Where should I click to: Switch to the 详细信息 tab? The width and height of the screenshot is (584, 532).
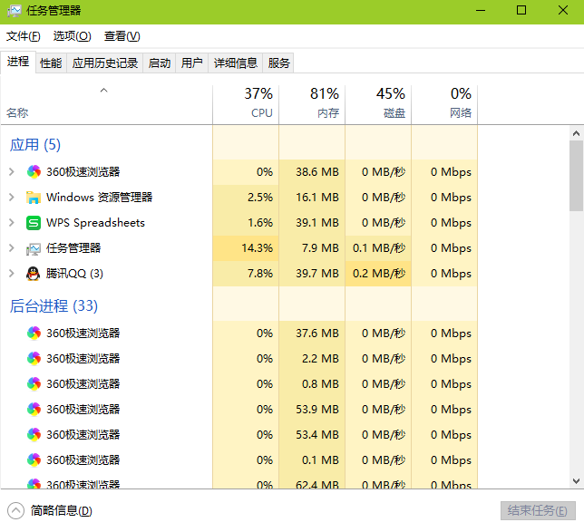coord(236,63)
